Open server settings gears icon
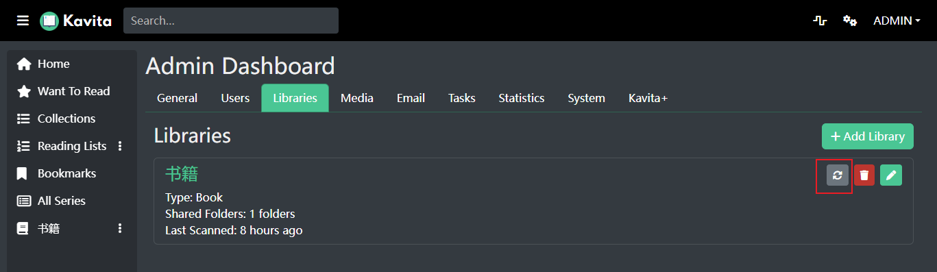The width and height of the screenshot is (937, 272). point(850,21)
